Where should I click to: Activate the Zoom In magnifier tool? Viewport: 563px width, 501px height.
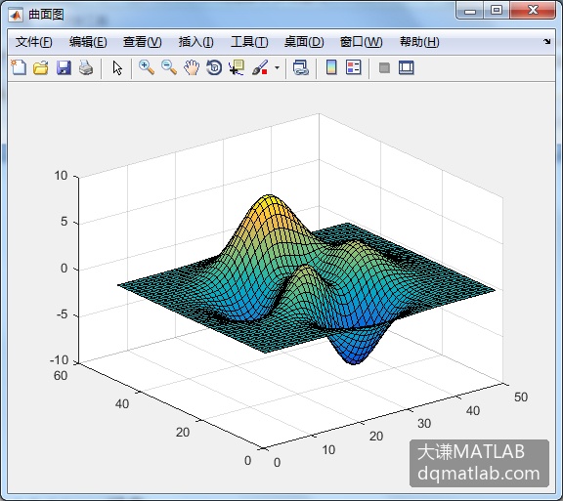147,67
